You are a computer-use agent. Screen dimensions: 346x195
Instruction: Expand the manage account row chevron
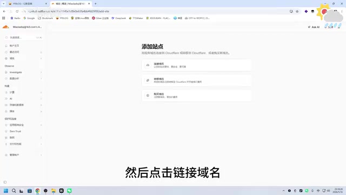point(41,155)
